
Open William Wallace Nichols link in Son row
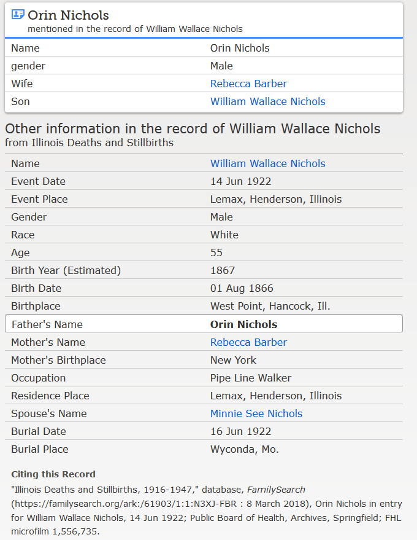[x=267, y=101]
